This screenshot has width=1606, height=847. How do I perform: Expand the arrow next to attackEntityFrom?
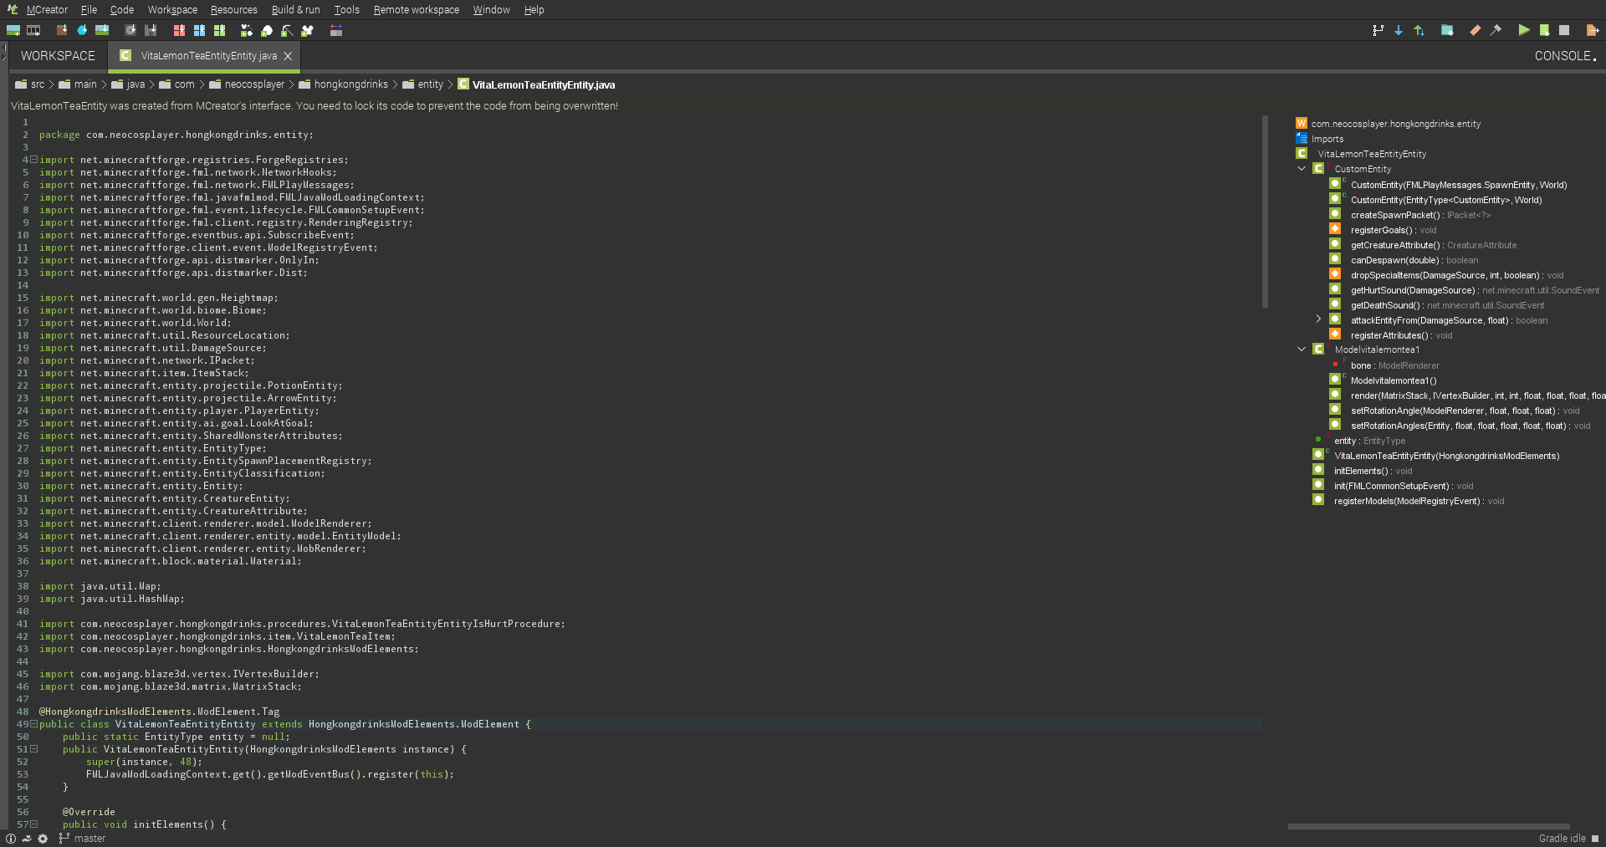coord(1318,319)
